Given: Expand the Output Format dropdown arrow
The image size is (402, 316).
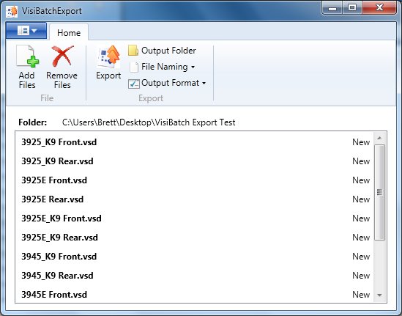Looking at the screenshot, I should [204, 83].
